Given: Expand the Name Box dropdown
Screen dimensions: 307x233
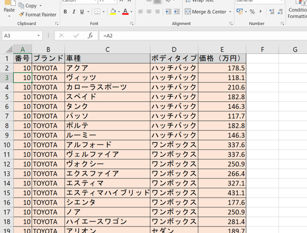Looking at the screenshot, I should pyautogui.click(x=38, y=36).
